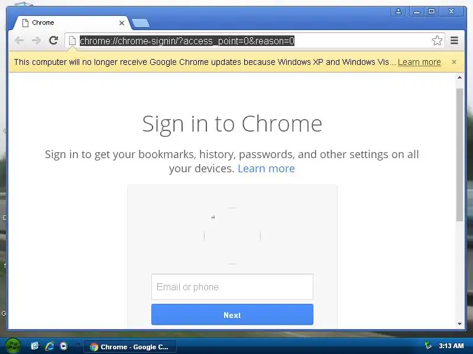This screenshot has height=354, width=473.
Task: Open the profile avatar button in title bar
Action: point(398,11)
